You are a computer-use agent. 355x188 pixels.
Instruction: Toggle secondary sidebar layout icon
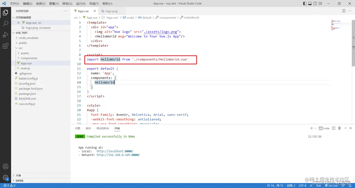(316, 4)
